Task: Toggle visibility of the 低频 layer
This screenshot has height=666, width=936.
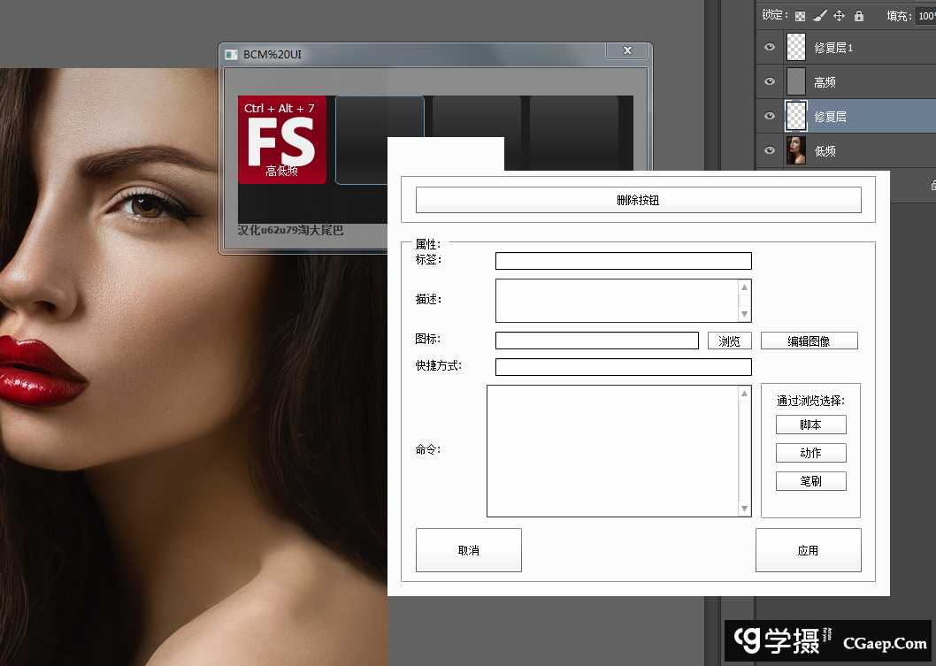Action: 769,150
